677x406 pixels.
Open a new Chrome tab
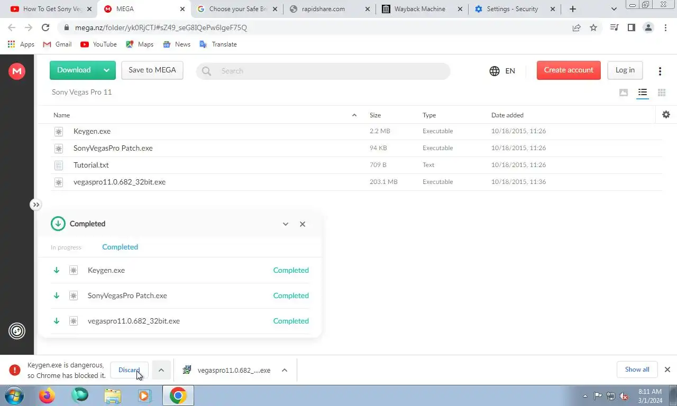point(572,9)
